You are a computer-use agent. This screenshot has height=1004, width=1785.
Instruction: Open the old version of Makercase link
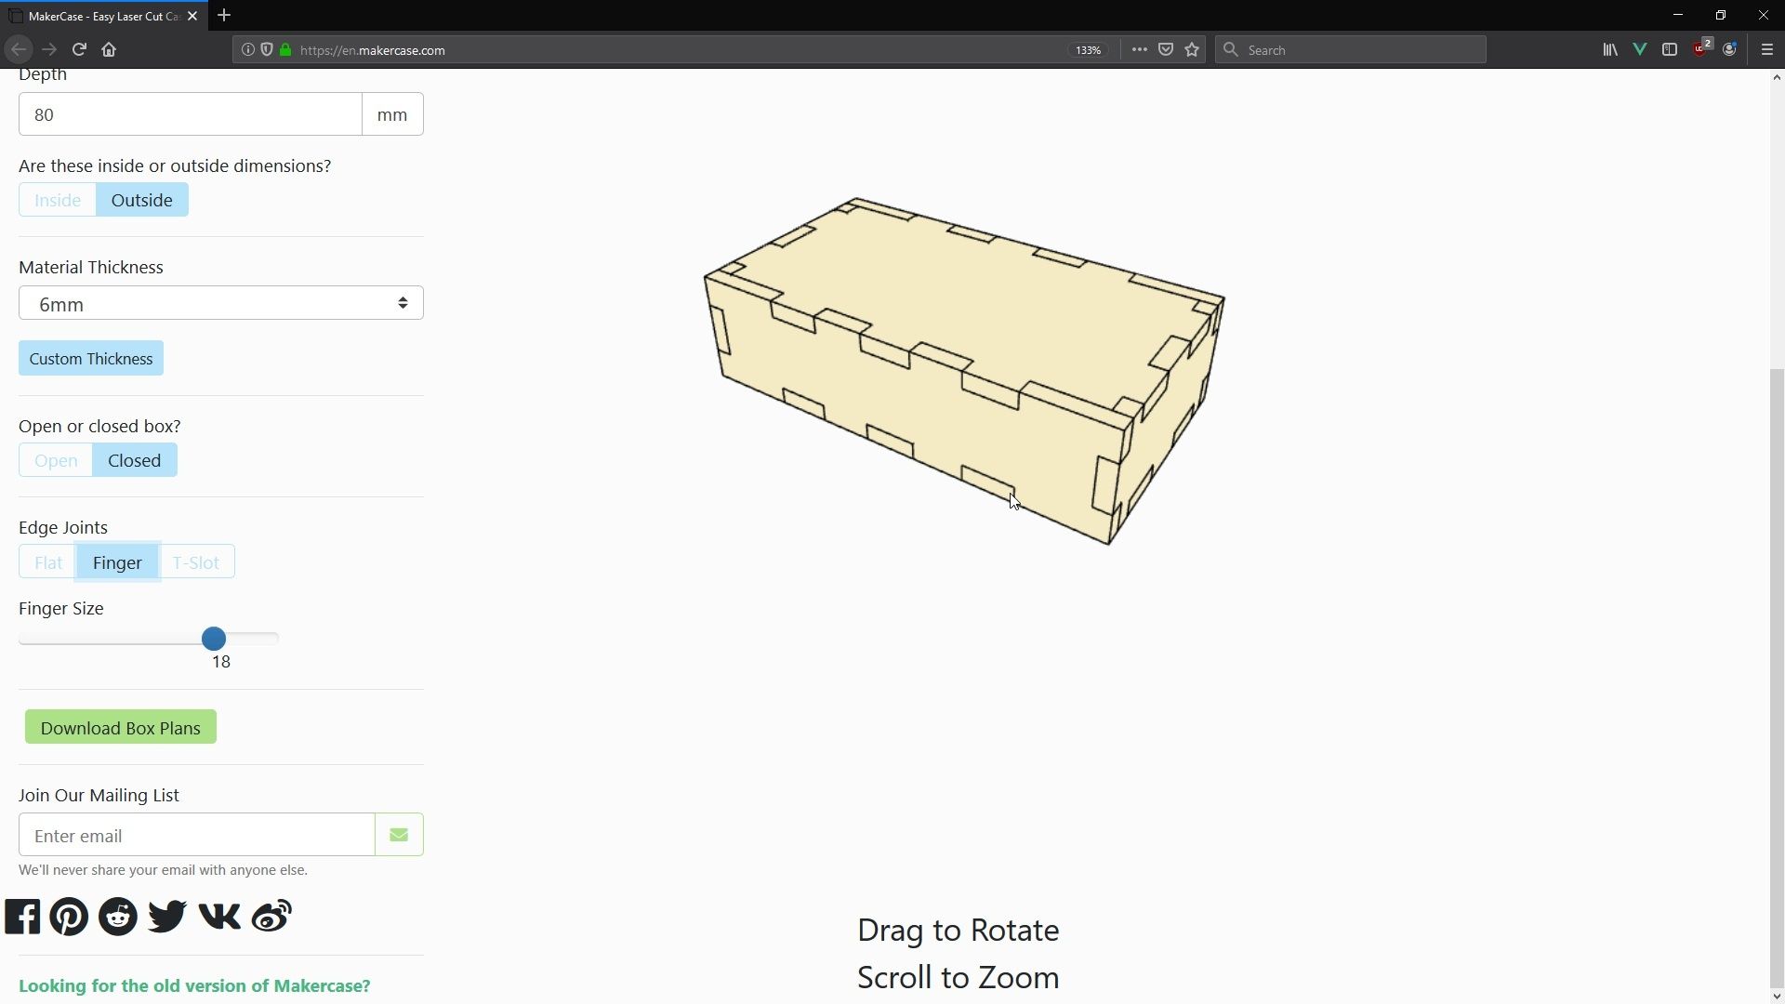pyautogui.click(x=194, y=985)
